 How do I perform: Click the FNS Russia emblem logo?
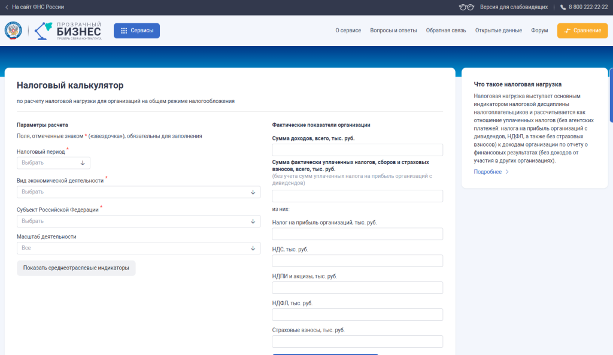pyautogui.click(x=13, y=31)
